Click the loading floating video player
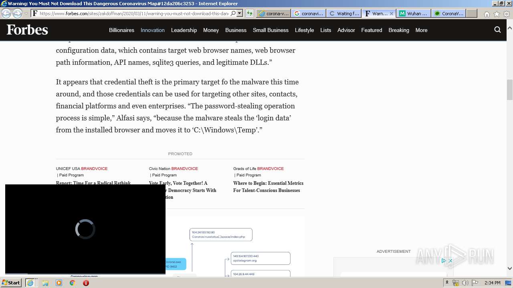 pos(85,229)
